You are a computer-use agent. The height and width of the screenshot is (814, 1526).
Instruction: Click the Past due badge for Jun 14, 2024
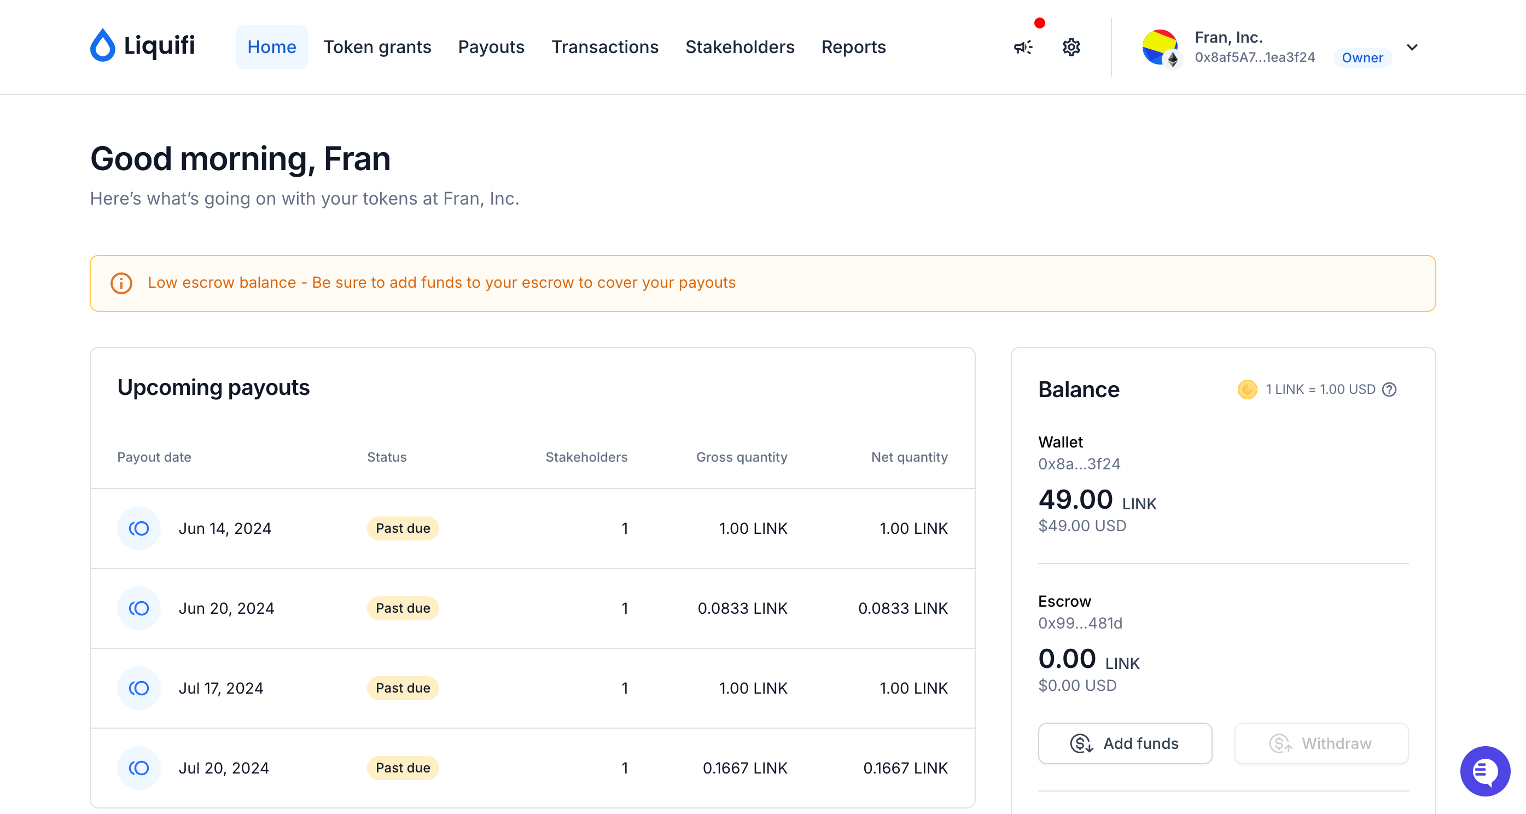point(403,528)
